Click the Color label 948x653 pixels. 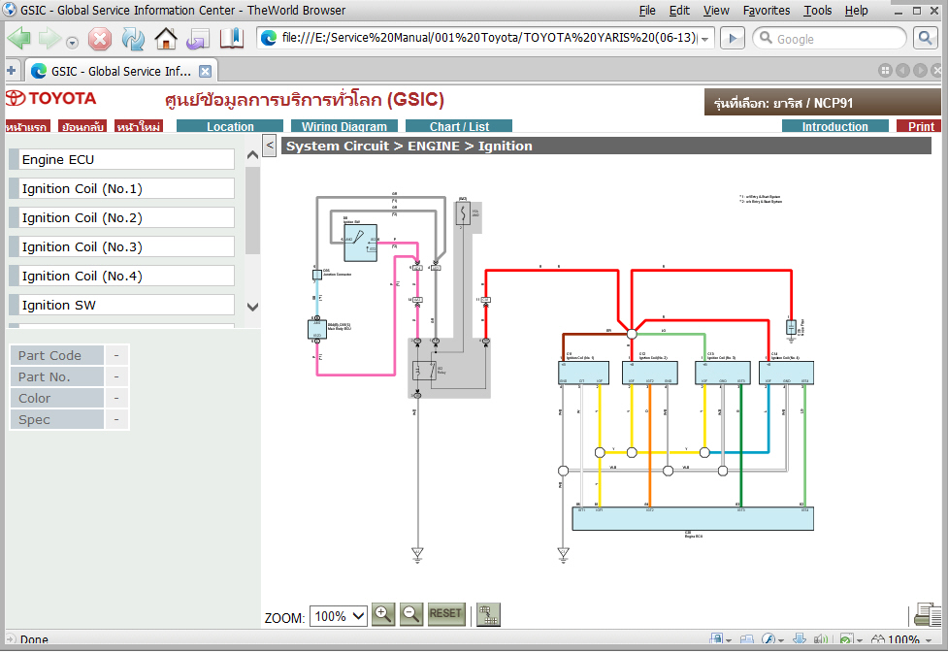click(57, 399)
